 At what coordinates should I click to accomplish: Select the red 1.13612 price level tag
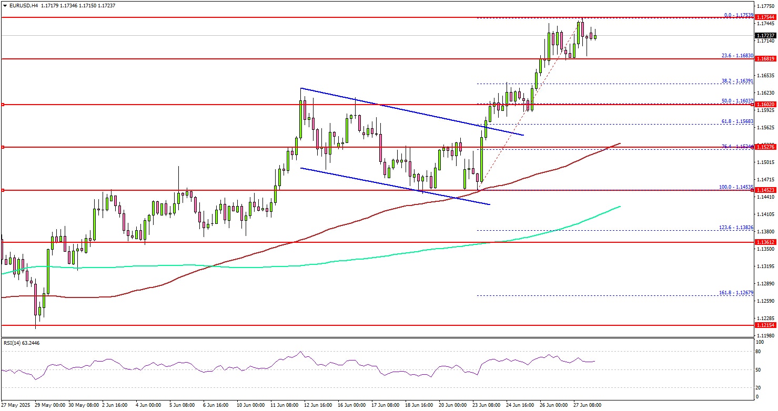tap(765, 242)
